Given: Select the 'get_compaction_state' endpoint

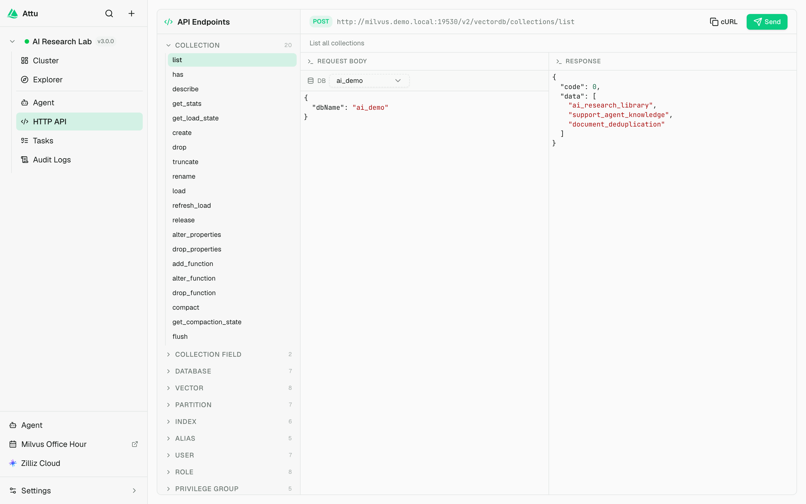Looking at the screenshot, I should point(232,322).
